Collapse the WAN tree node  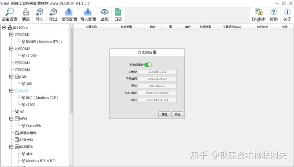point(11,91)
